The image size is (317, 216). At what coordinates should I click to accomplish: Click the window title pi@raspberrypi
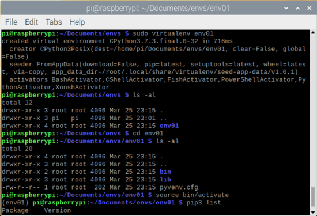158,8
